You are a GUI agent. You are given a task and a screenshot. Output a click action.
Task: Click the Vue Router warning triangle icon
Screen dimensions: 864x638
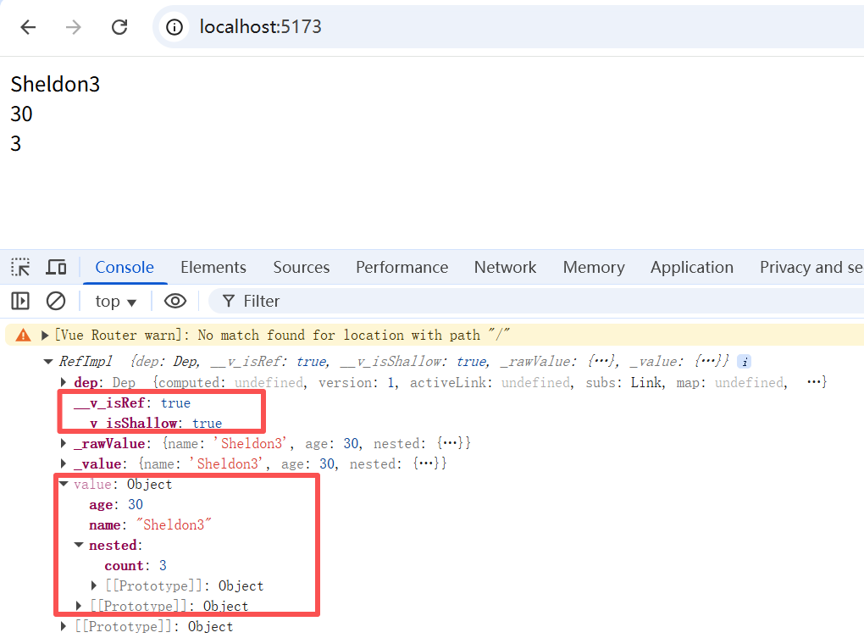[x=23, y=335]
